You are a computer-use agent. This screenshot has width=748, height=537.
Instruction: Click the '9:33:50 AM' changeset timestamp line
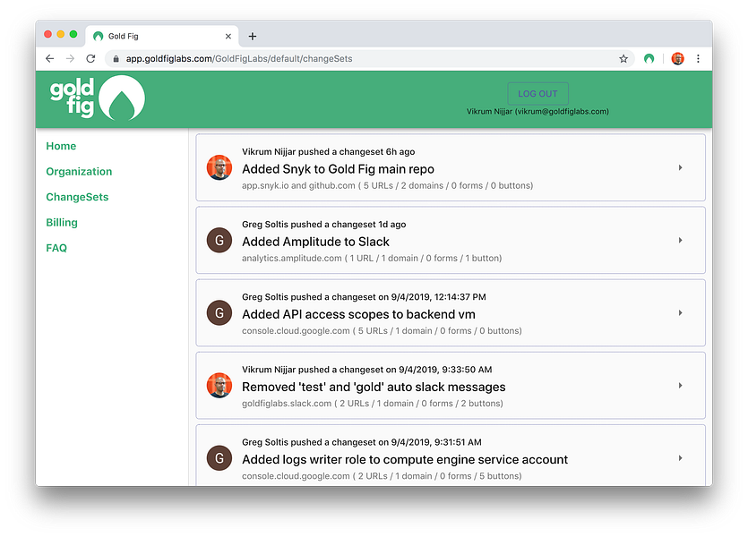coord(367,370)
